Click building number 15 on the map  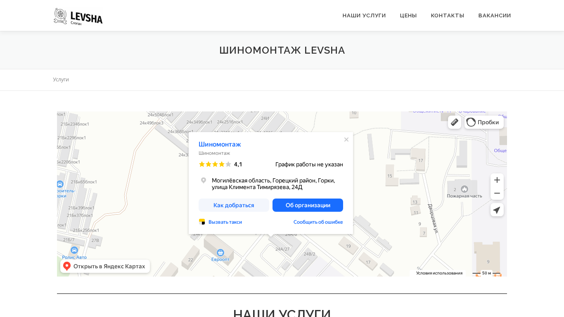[390, 176]
